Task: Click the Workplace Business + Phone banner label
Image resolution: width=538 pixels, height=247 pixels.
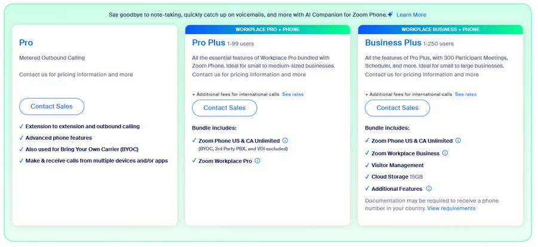Action: [x=440, y=29]
